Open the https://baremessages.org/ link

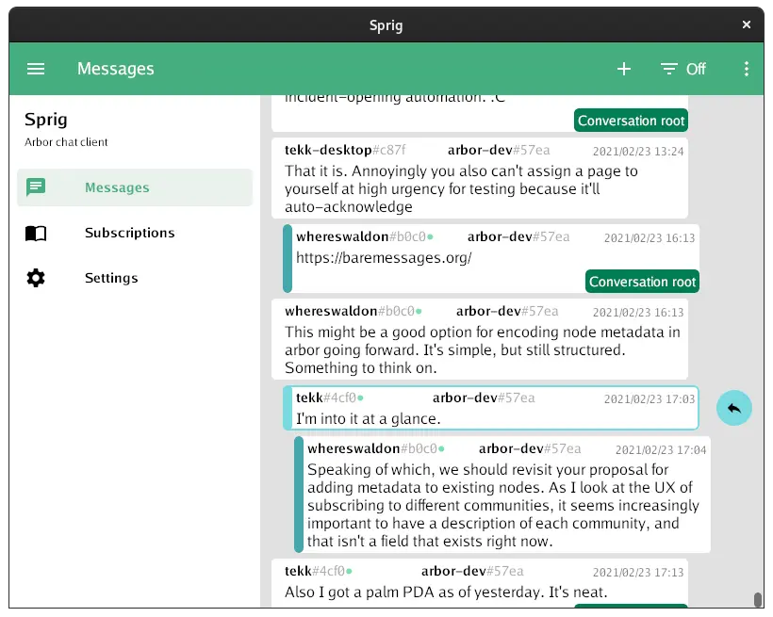(384, 258)
